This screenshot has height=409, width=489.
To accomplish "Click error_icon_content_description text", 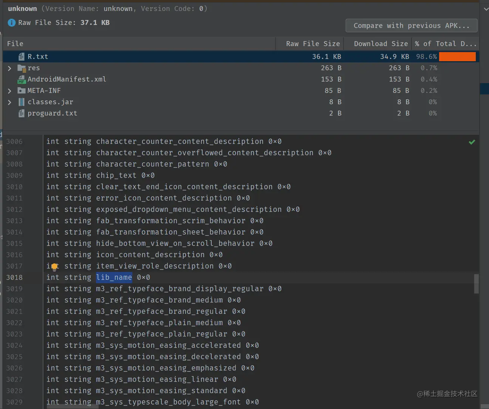I will [x=164, y=198].
